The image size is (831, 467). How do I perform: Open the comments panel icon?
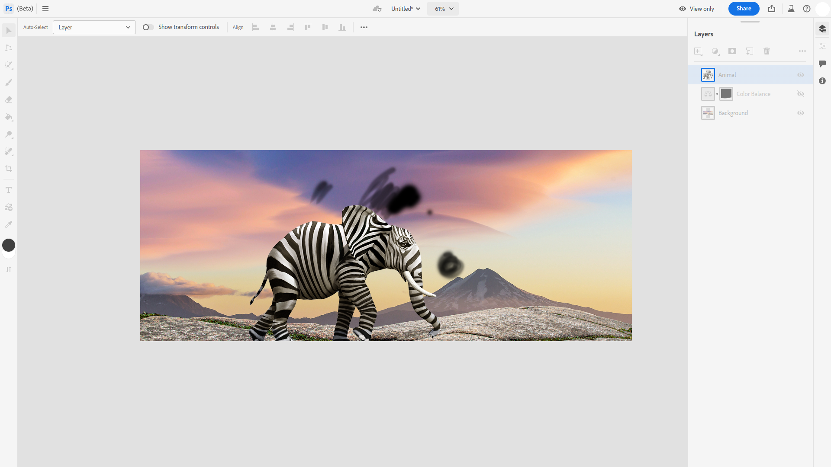pyautogui.click(x=822, y=64)
